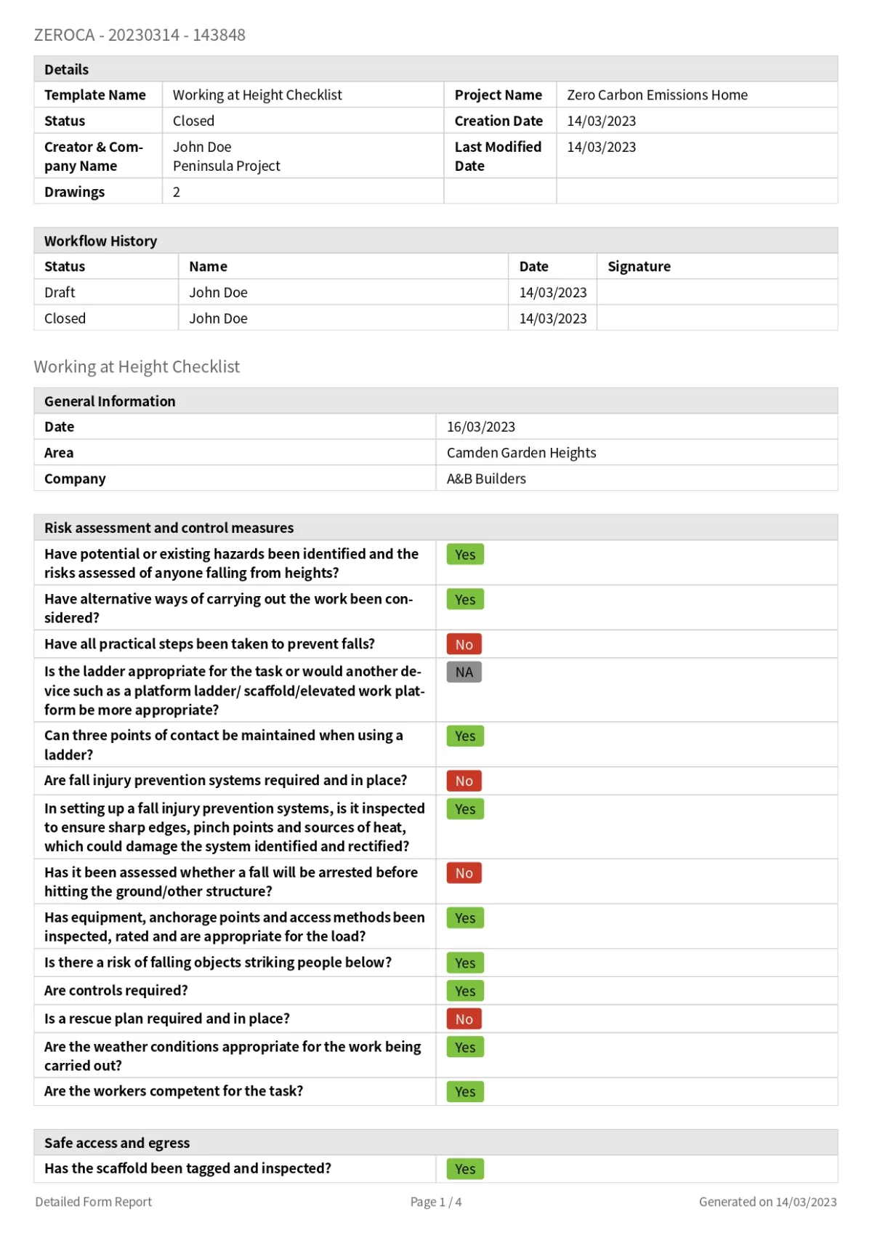Click the Working at Height Checklist template name

coord(257,95)
